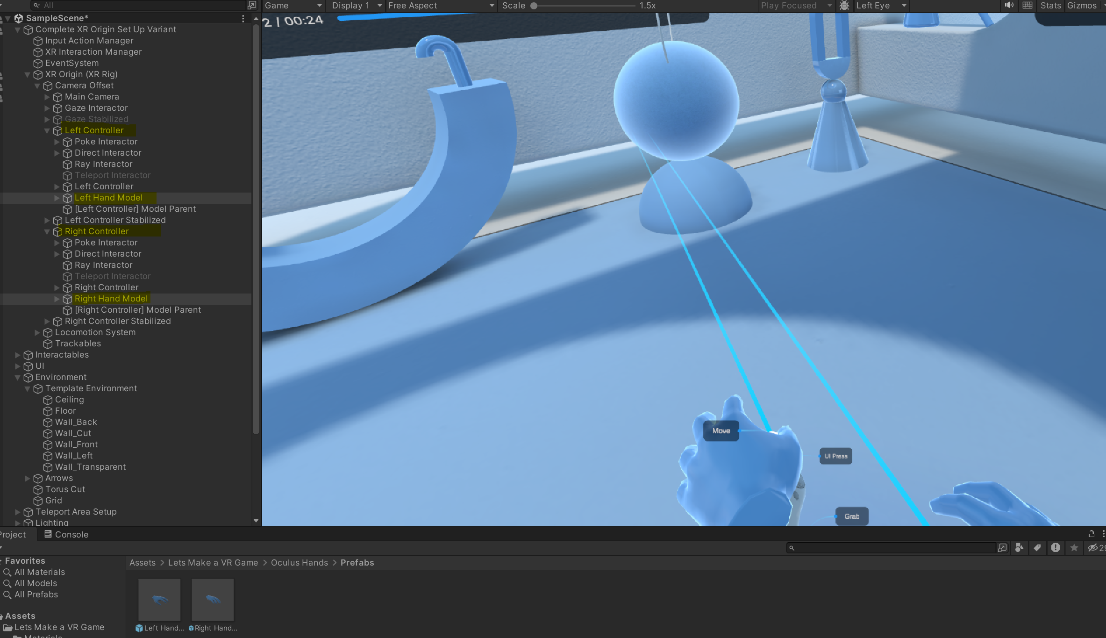Open the Oculus Hands breadcrumb folder
Viewport: 1106px width, 638px height.
point(299,563)
